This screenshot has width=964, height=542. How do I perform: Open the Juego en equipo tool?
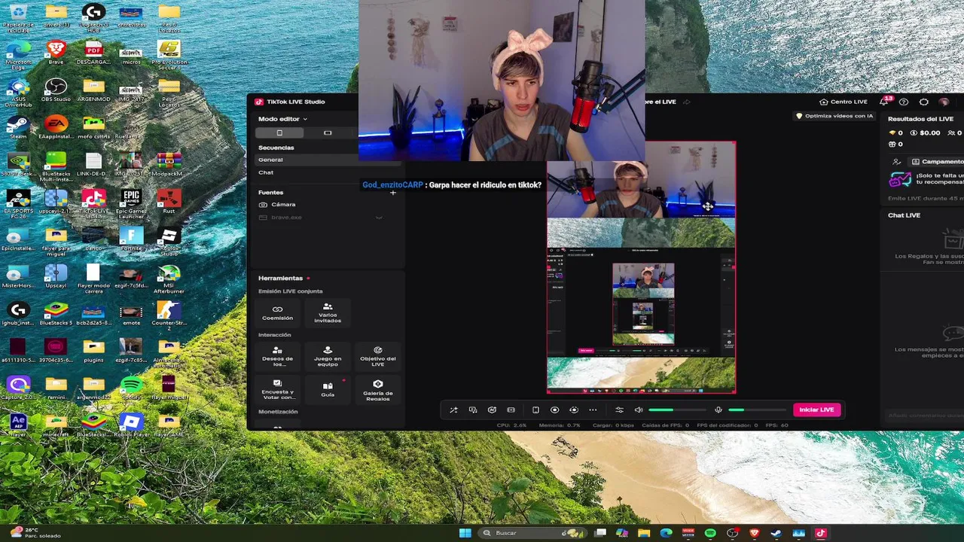(x=328, y=356)
